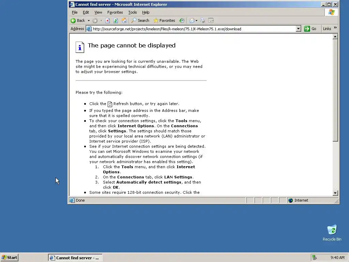
Task: Expand the Address bar dropdown list
Action: 299,29
